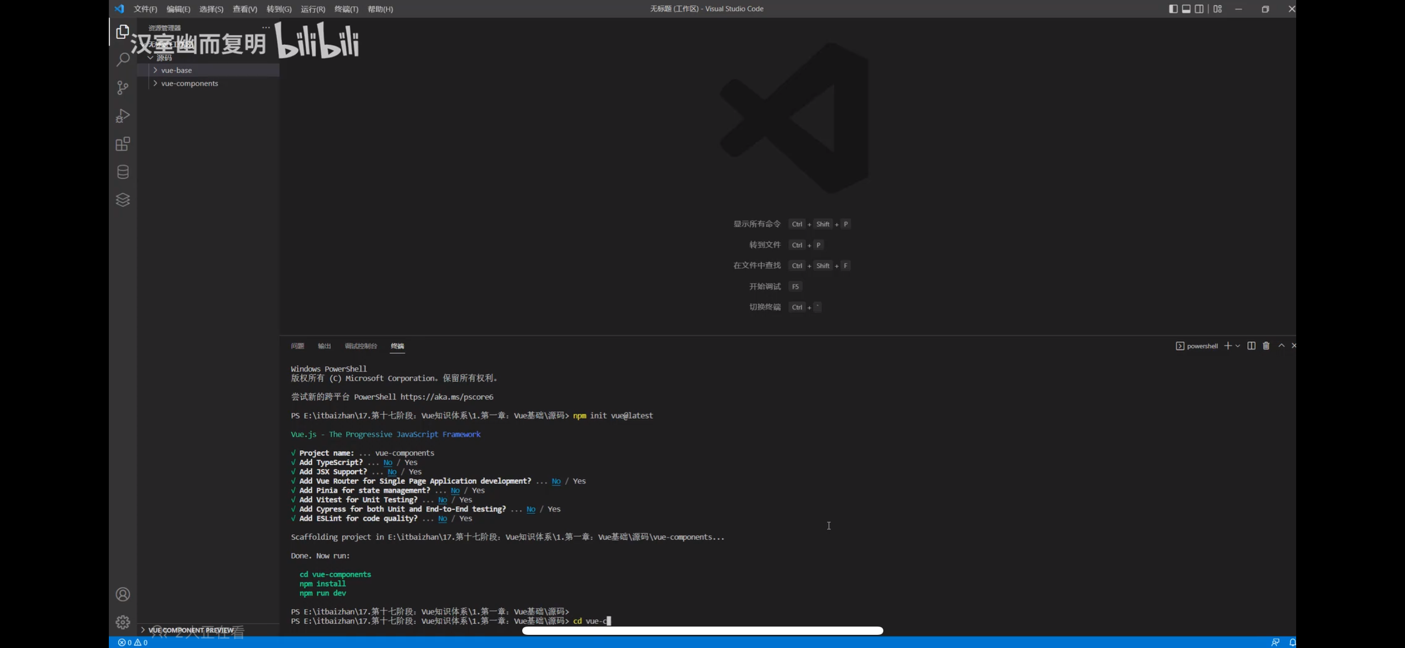Toggle bottom panel visibility in title bar
Screen dimensions: 1405x648
point(1186,9)
